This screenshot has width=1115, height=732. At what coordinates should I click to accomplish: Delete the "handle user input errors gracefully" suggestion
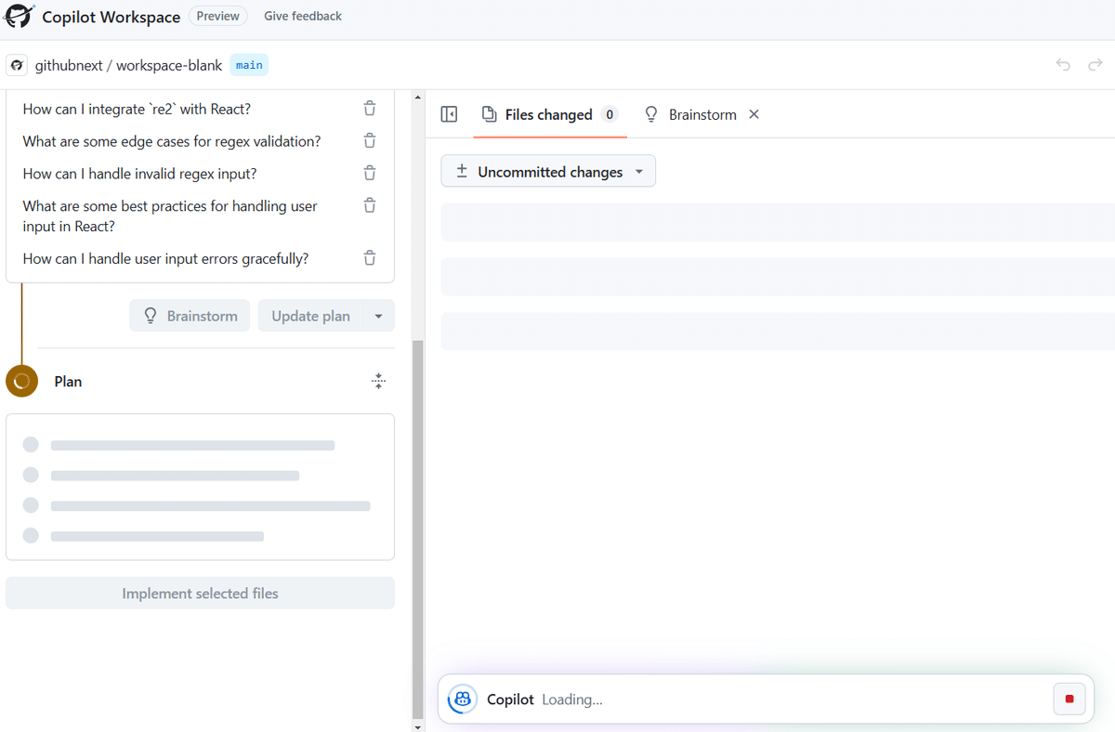click(369, 257)
